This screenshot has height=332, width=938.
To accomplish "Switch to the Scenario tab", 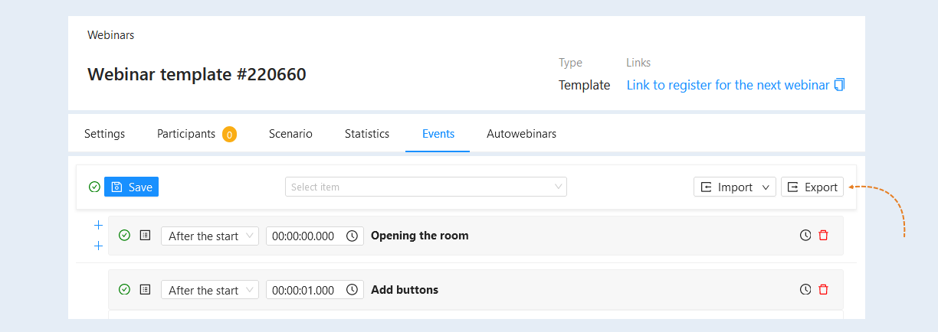I will 290,134.
